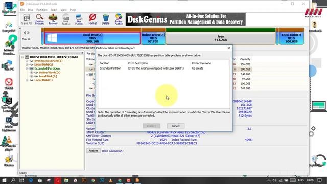The width and height of the screenshot is (327, 184).
Task: Select the Free 443.2GB space block
Action: click(221, 38)
